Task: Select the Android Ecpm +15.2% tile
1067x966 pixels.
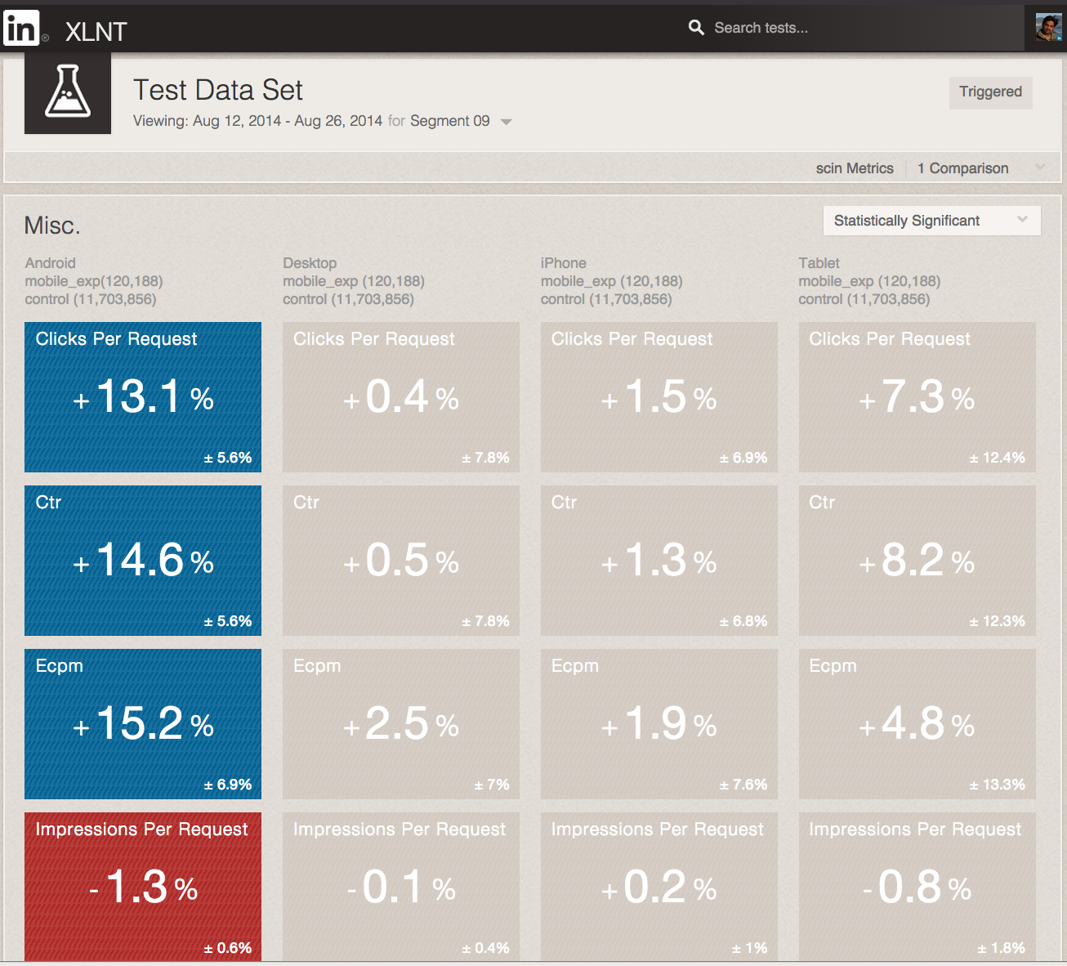Action: [x=143, y=724]
